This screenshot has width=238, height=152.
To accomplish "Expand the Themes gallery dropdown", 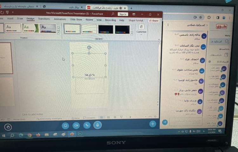I will point(59,32).
